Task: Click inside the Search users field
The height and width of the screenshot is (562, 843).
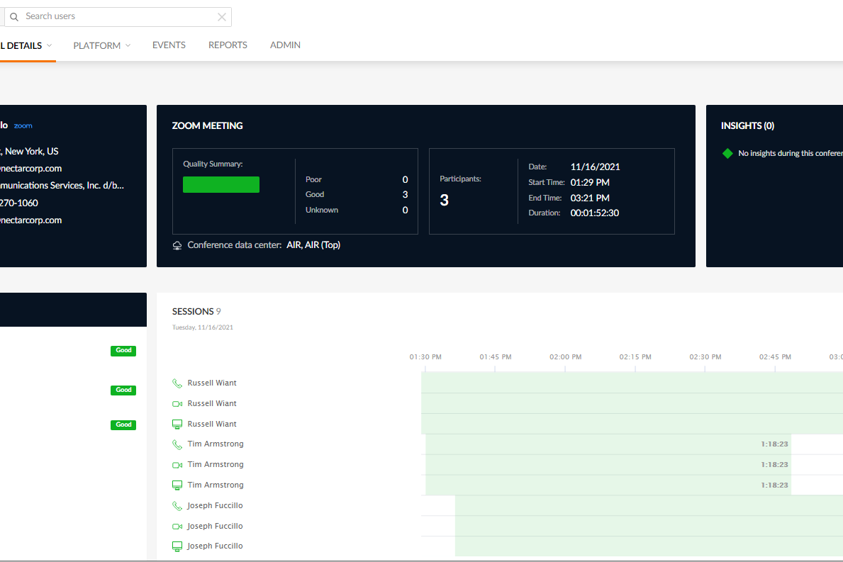Action: click(118, 17)
